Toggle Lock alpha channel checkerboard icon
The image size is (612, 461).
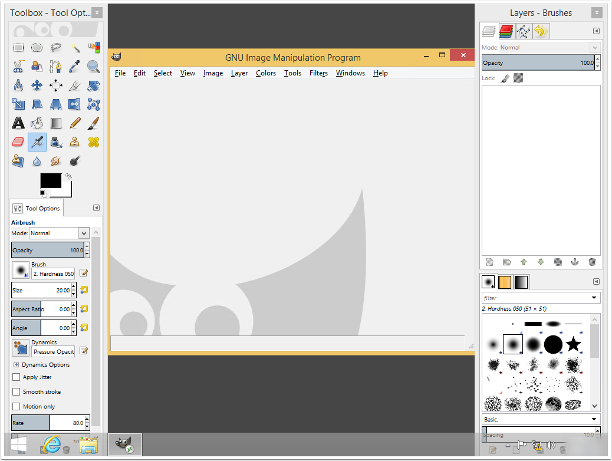coord(518,78)
